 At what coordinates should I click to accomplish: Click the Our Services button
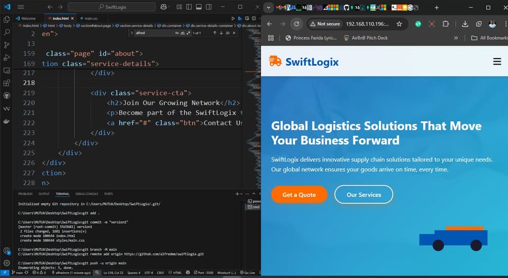tap(364, 195)
